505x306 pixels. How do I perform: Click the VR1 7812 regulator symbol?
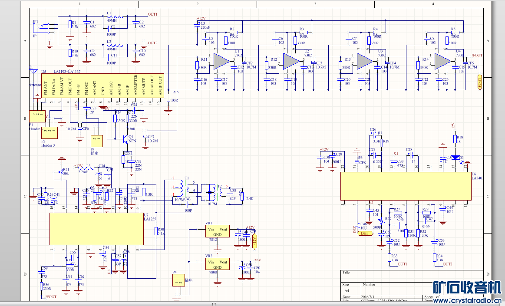point(218,231)
